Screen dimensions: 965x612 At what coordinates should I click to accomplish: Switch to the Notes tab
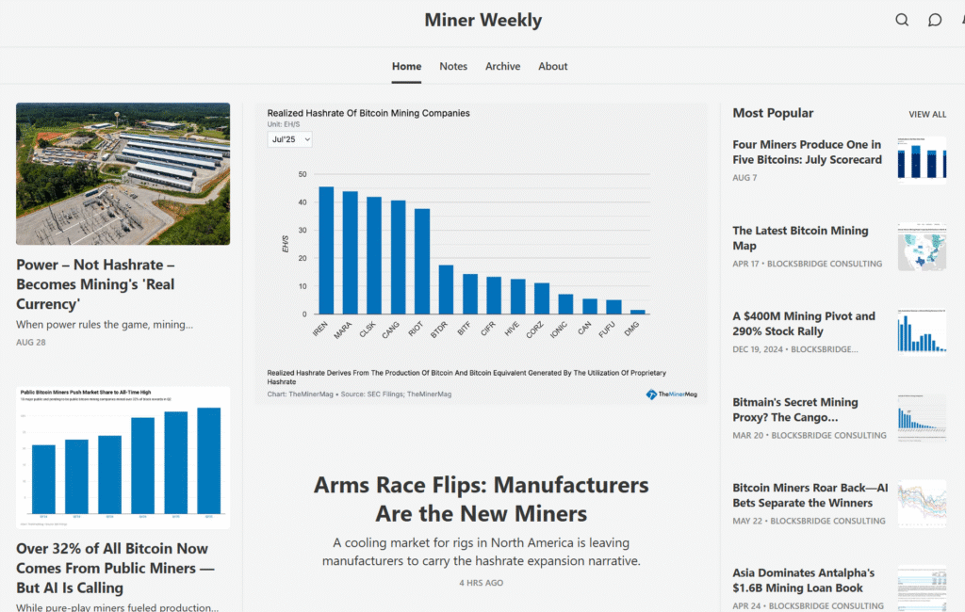[x=453, y=67]
